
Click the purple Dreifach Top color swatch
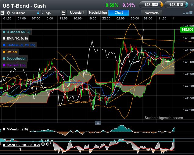click(x=4, y=65)
